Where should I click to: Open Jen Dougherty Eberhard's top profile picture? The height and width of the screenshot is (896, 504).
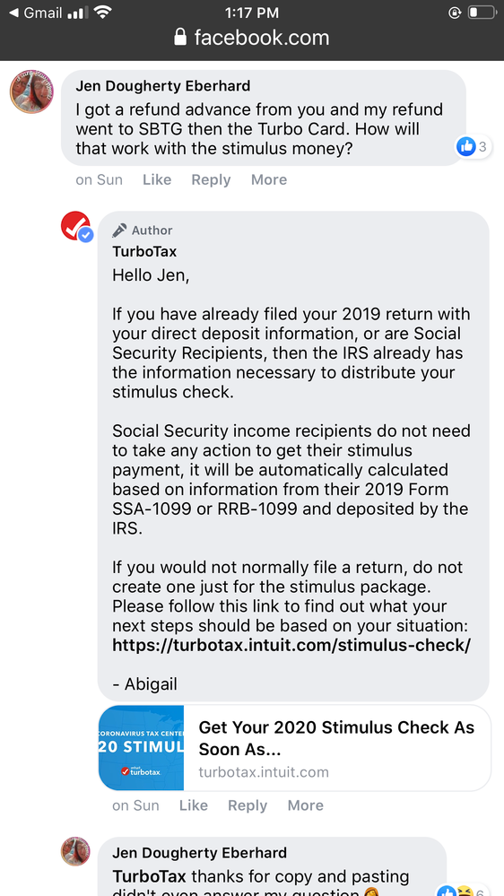(31, 91)
